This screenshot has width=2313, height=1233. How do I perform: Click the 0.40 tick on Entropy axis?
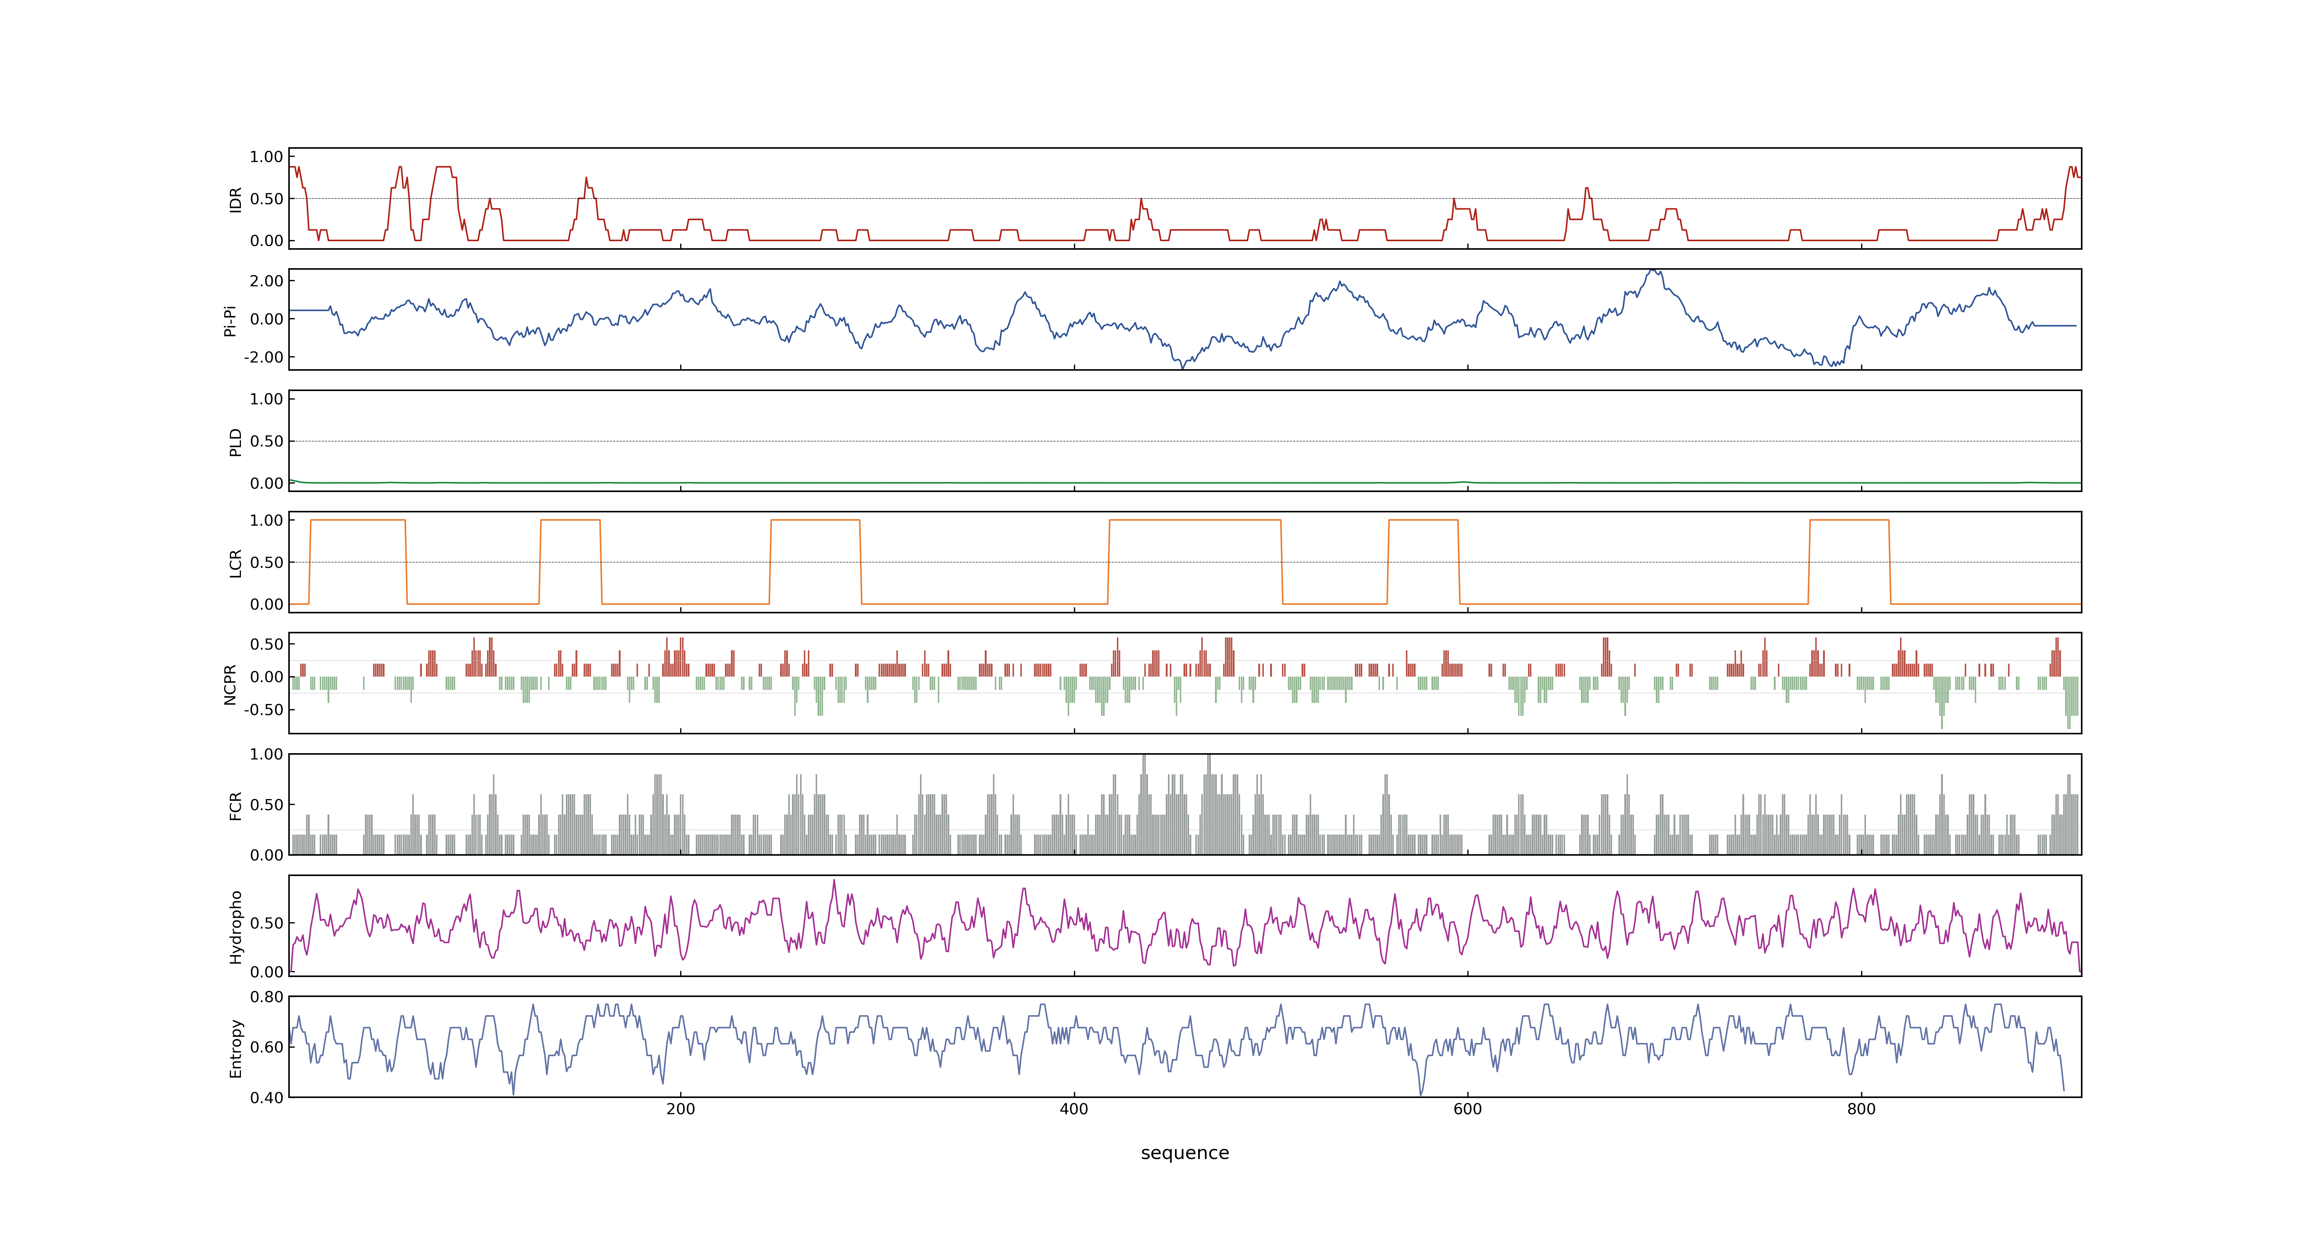click(x=267, y=1098)
